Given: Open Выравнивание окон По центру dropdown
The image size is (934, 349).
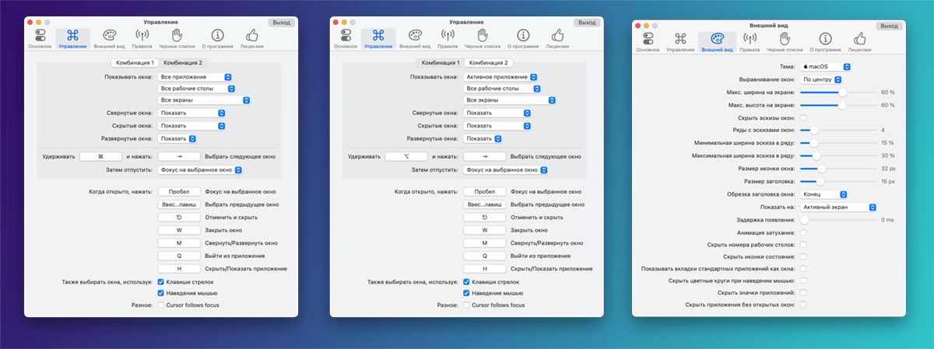Looking at the screenshot, I should pos(822,79).
